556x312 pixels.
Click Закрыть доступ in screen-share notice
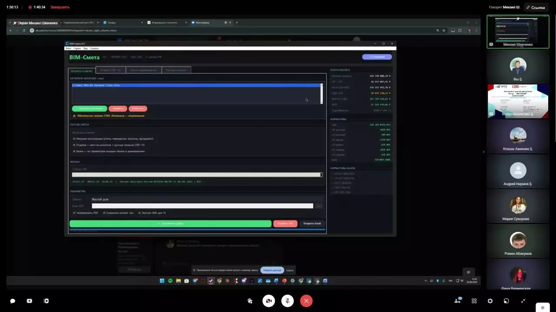(x=272, y=270)
